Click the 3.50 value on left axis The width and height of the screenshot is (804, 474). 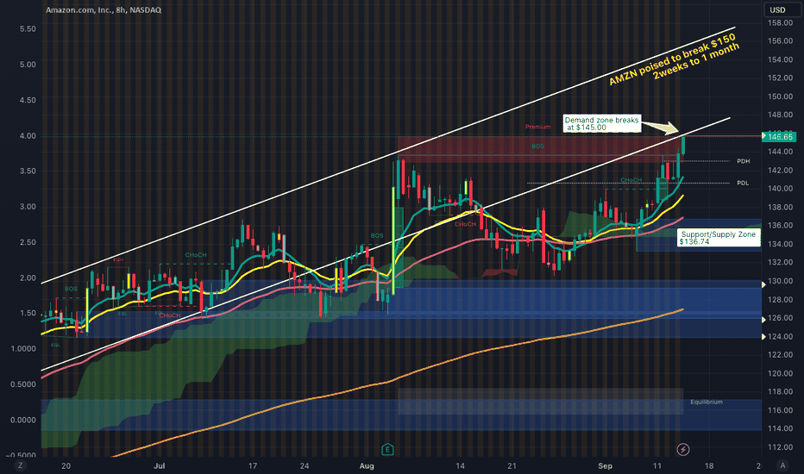[x=28, y=171]
